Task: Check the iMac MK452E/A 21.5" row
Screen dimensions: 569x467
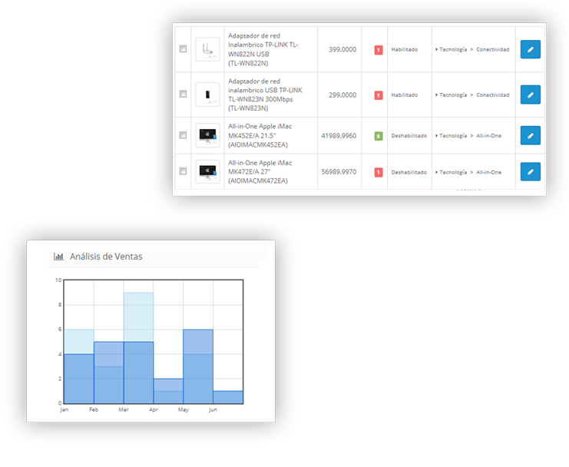Action: pos(183,135)
